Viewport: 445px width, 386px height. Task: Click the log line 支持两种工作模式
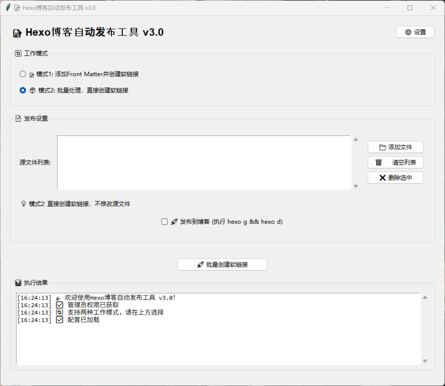116,312
